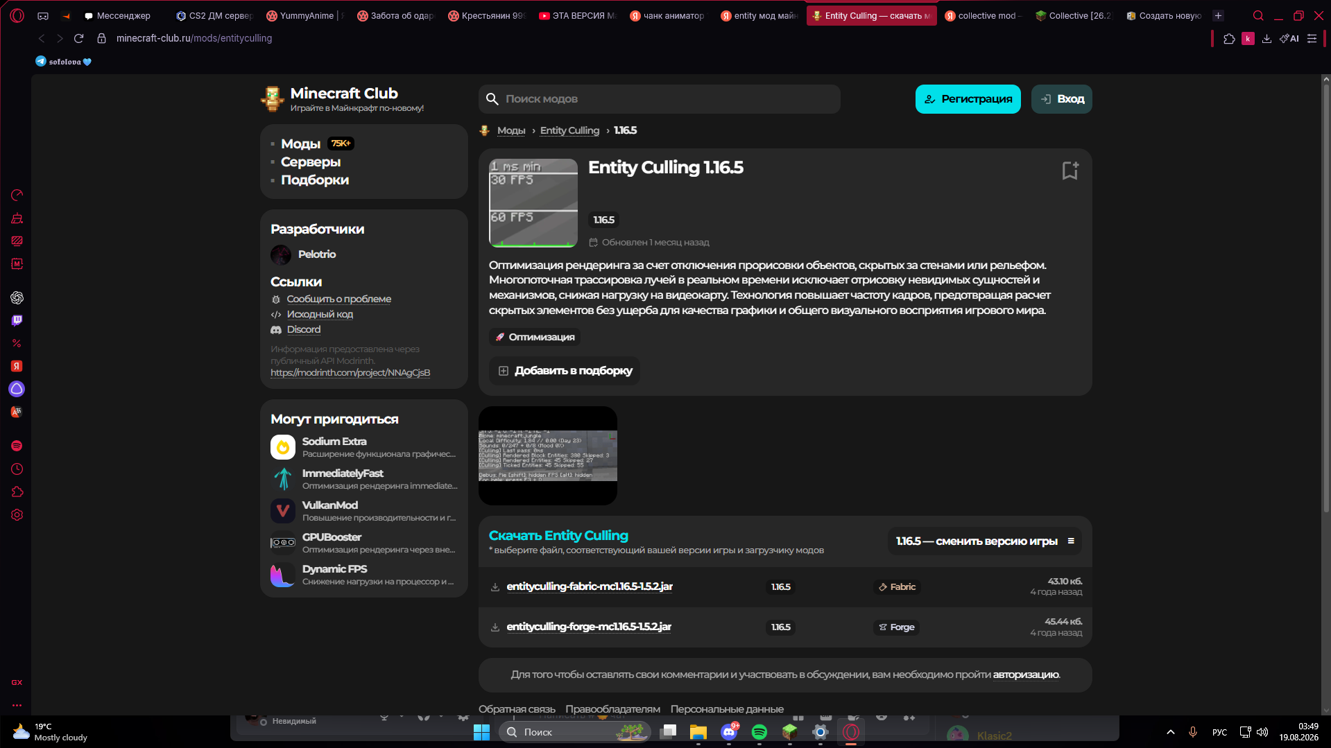Open the sidebar three-dots setup menu
The height and width of the screenshot is (748, 1331).
point(17,706)
